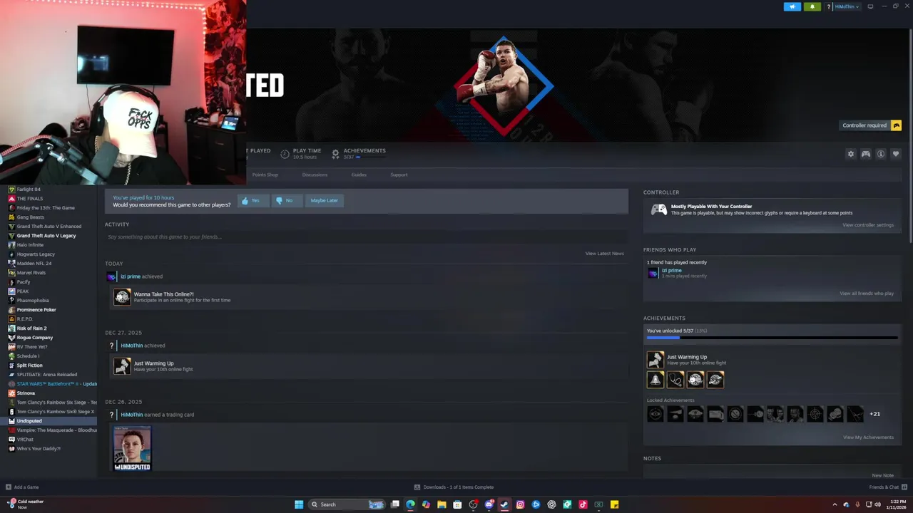Image resolution: width=913 pixels, height=513 pixels.
Task: Click the question mark help icon
Action: (829, 6)
